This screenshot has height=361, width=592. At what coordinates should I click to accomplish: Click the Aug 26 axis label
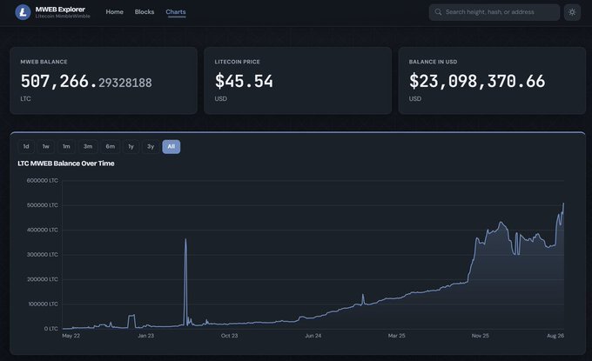click(x=555, y=336)
